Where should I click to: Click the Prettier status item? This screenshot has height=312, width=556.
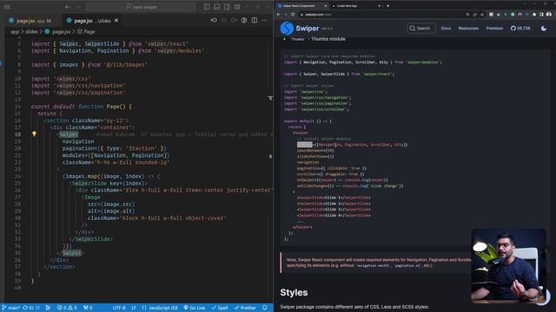[x=245, y=308]
